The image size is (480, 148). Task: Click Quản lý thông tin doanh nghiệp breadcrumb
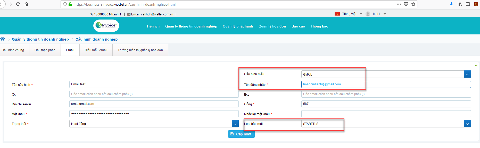pos(40,39)
